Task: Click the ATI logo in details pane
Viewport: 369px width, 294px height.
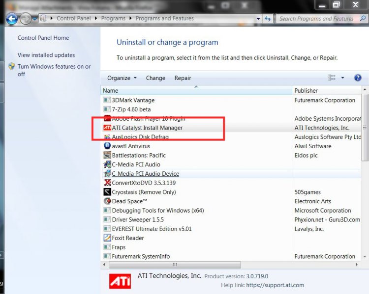Action: click(x=120, y=281)
